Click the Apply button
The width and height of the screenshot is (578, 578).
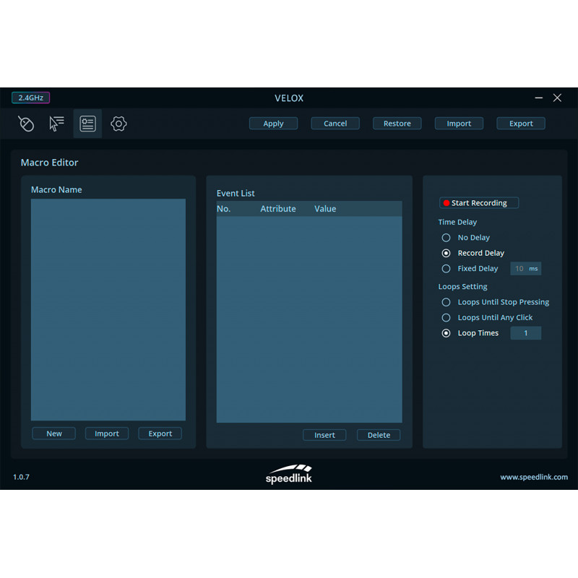(x=273, y=124)
